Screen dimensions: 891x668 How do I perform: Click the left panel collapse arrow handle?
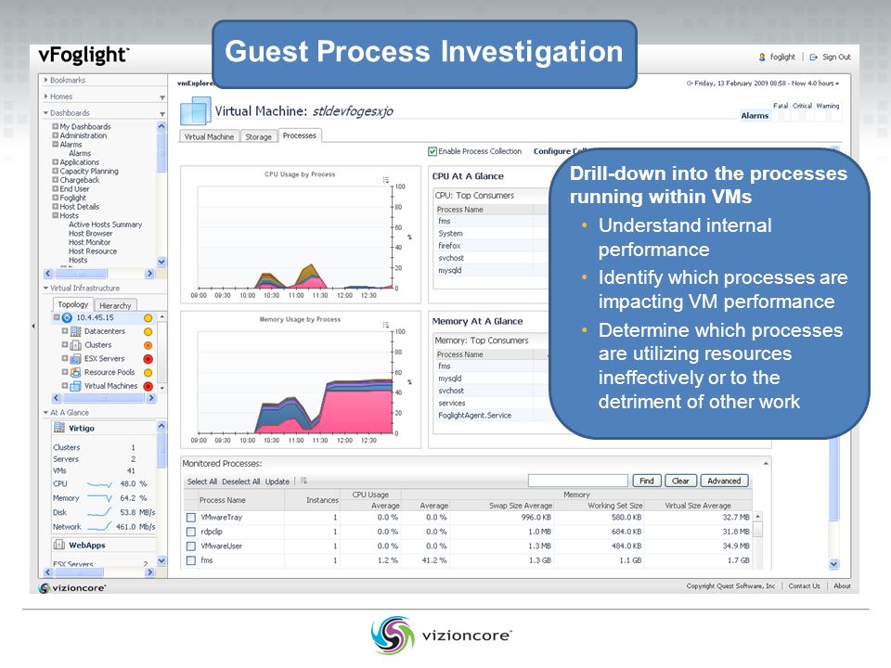pyautogui.click(x=33, y=326)
